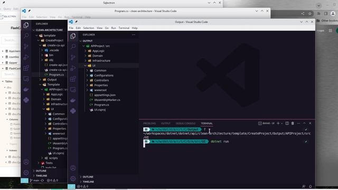Select Program.cs in clean-architecture window explorer
Image resolution: width=338 pixels, height=190 pixels.
pos(57,75)
